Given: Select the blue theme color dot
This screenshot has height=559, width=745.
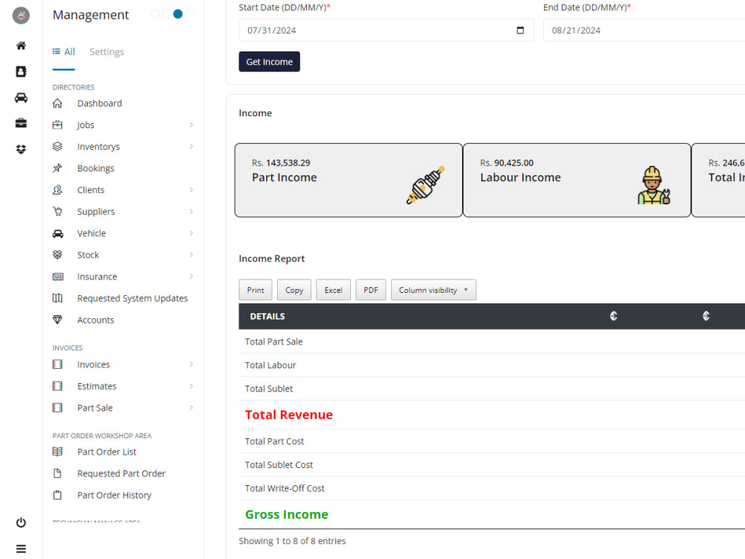Looking at the screenshot, I should (178, 14).
